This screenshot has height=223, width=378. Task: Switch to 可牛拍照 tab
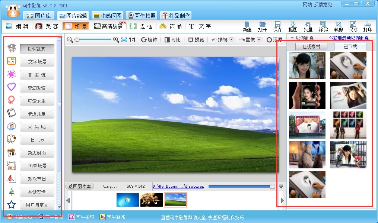[x=142, y=16]
